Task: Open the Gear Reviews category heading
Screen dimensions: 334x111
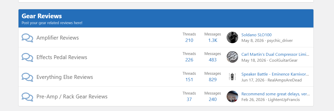Action: click(x=42, y=16)
